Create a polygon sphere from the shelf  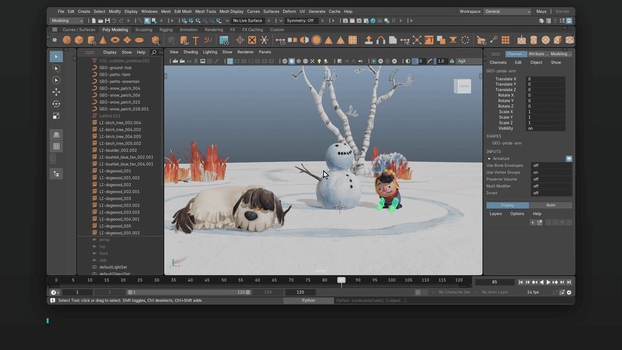(x=67, y=40)
